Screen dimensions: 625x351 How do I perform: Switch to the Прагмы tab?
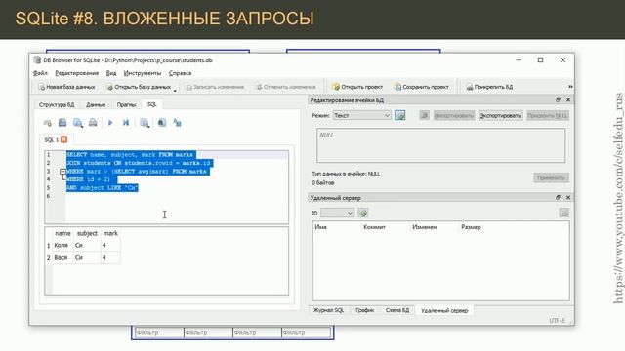pyautogui.click(x=126, y=104)
